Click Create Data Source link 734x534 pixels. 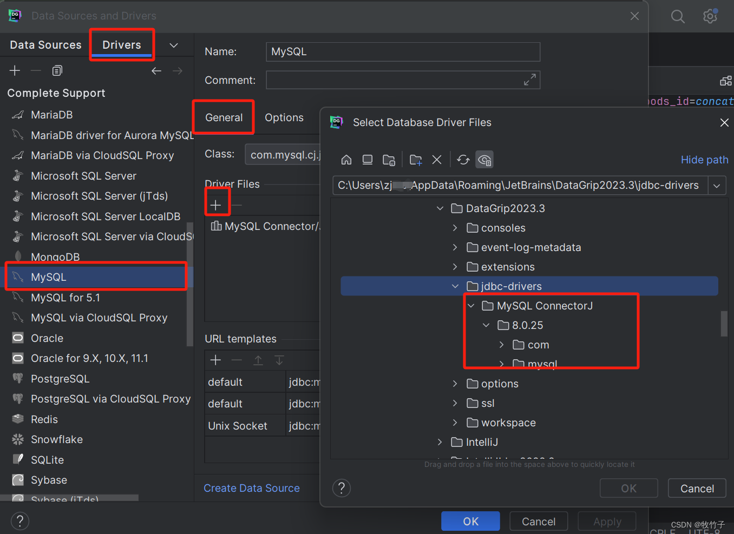click(x=252, y=488)
